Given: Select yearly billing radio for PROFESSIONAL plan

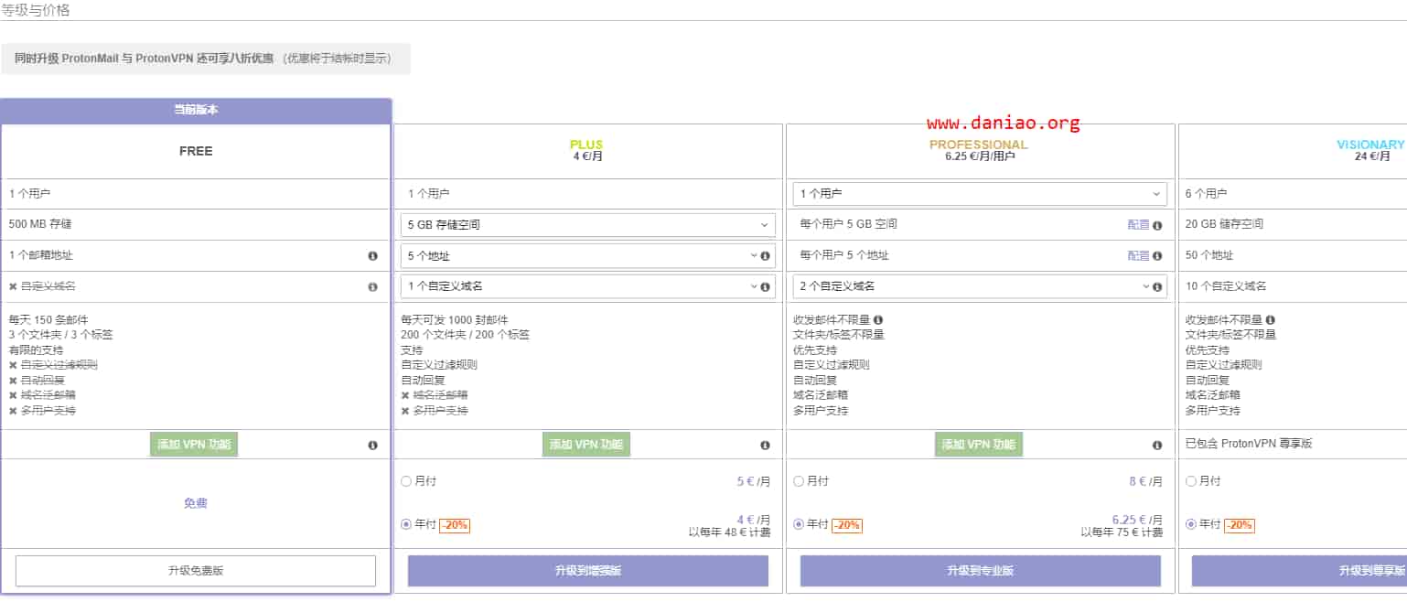Looking at the screenshot, I should coord(799,524).
